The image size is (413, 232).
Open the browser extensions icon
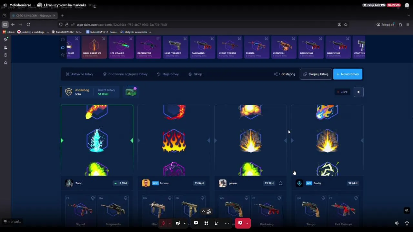coord(400,24)
